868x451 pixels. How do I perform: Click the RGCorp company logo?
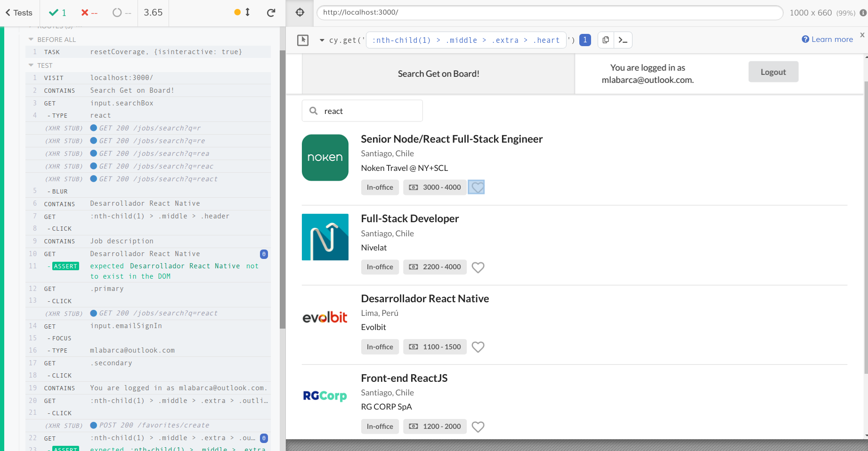coord(325,396)
